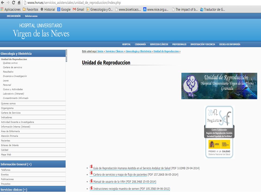Click PDF icon beside Instrucciones recogida muestra

click(91, 188)
